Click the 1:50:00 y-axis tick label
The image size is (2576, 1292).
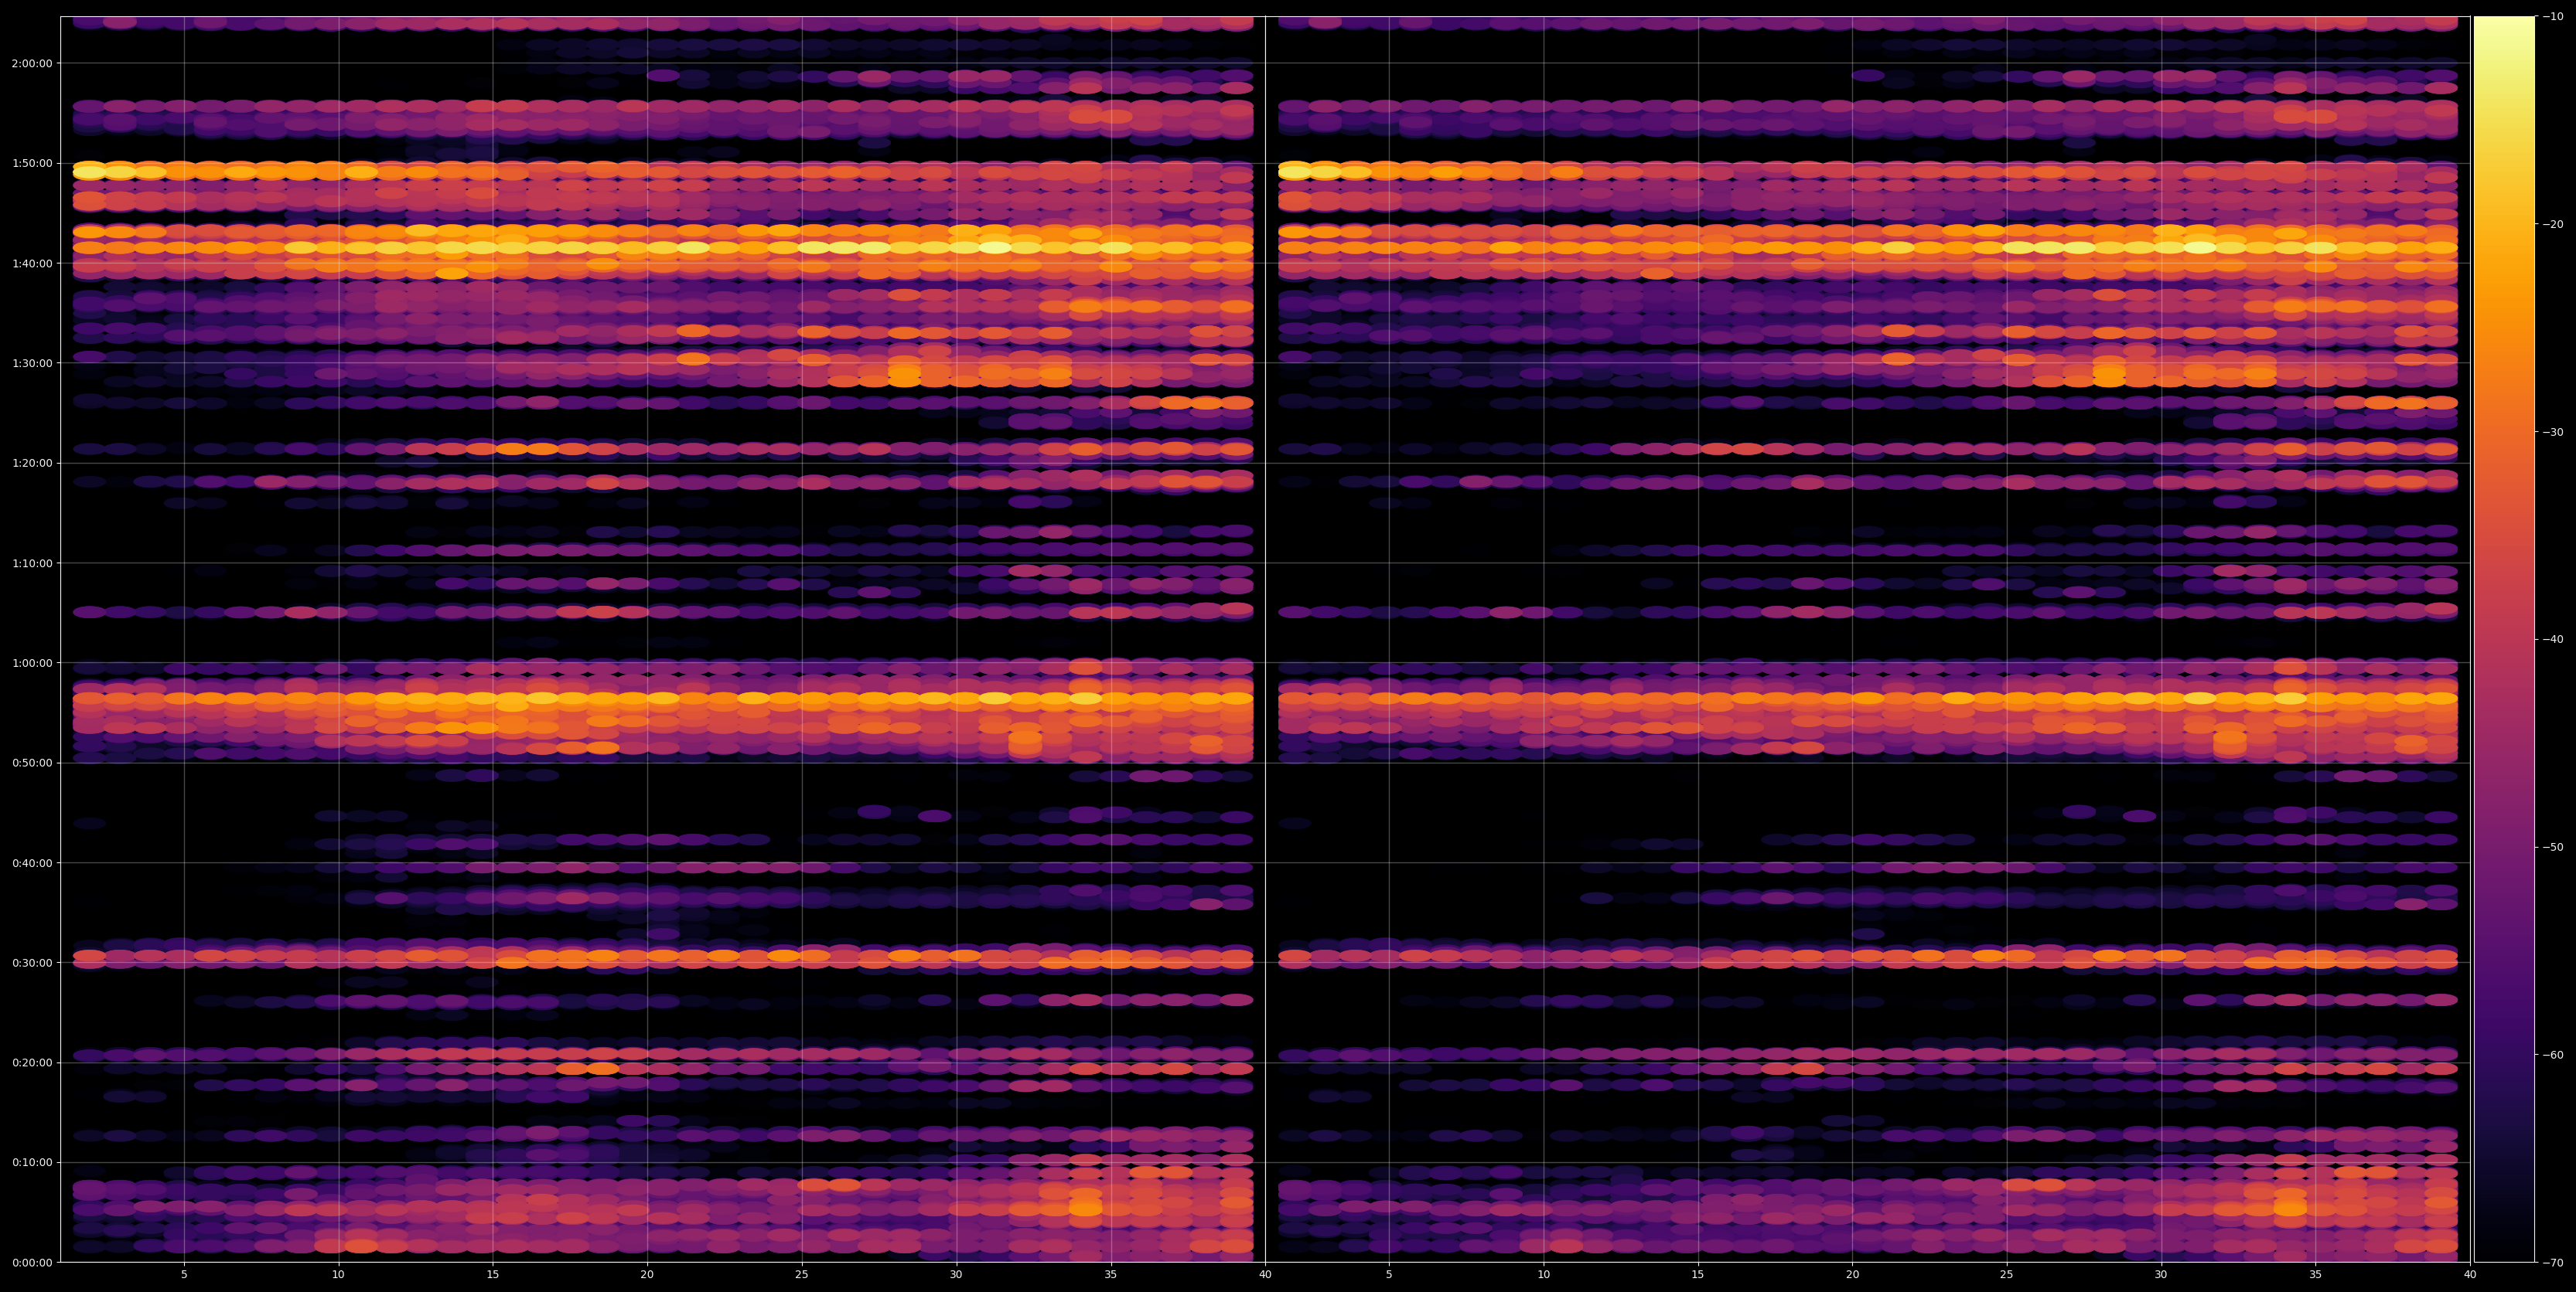(x=33, y=163)
